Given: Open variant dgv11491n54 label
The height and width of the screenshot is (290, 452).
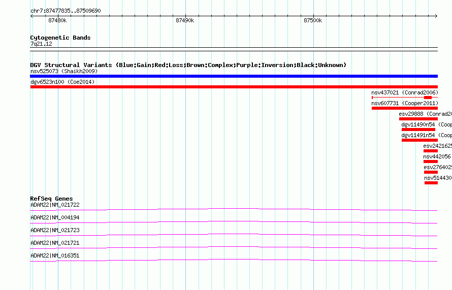Looking at the screenshot, I should 427,135.
